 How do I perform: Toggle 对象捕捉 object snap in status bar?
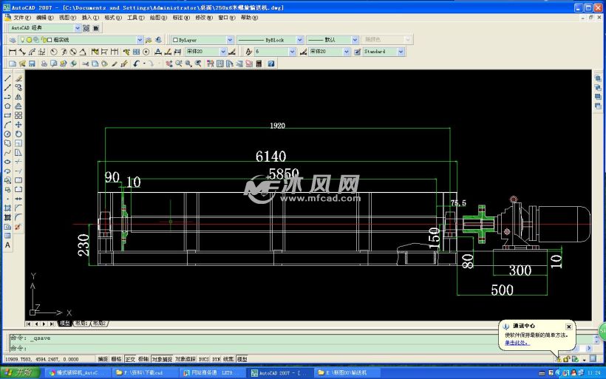click(x=162, y=359)
